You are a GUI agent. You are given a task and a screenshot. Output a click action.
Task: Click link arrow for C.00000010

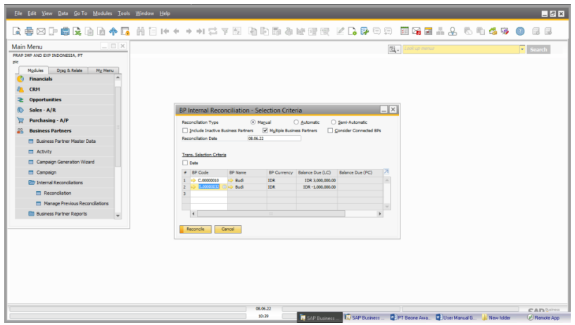pos(194,180)
